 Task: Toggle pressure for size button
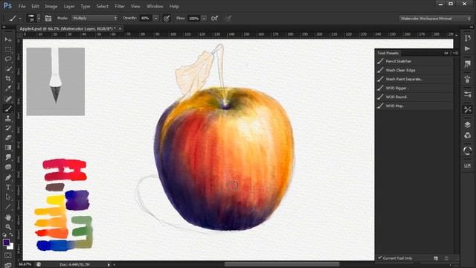228,18
